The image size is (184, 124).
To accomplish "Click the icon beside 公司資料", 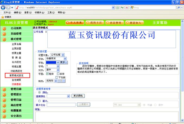I will [4, 28].
